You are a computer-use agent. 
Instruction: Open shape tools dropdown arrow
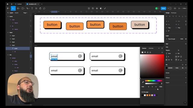24,9
